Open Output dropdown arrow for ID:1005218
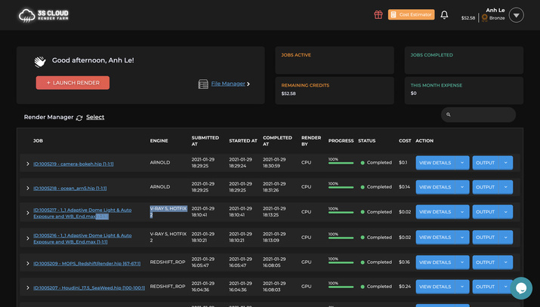Screen dimensions: 540x307 (505, 187)
